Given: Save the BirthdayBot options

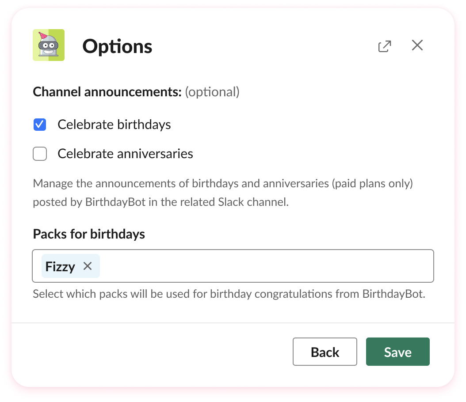Looking at the screenshot, I should click(x=397, y=352).
